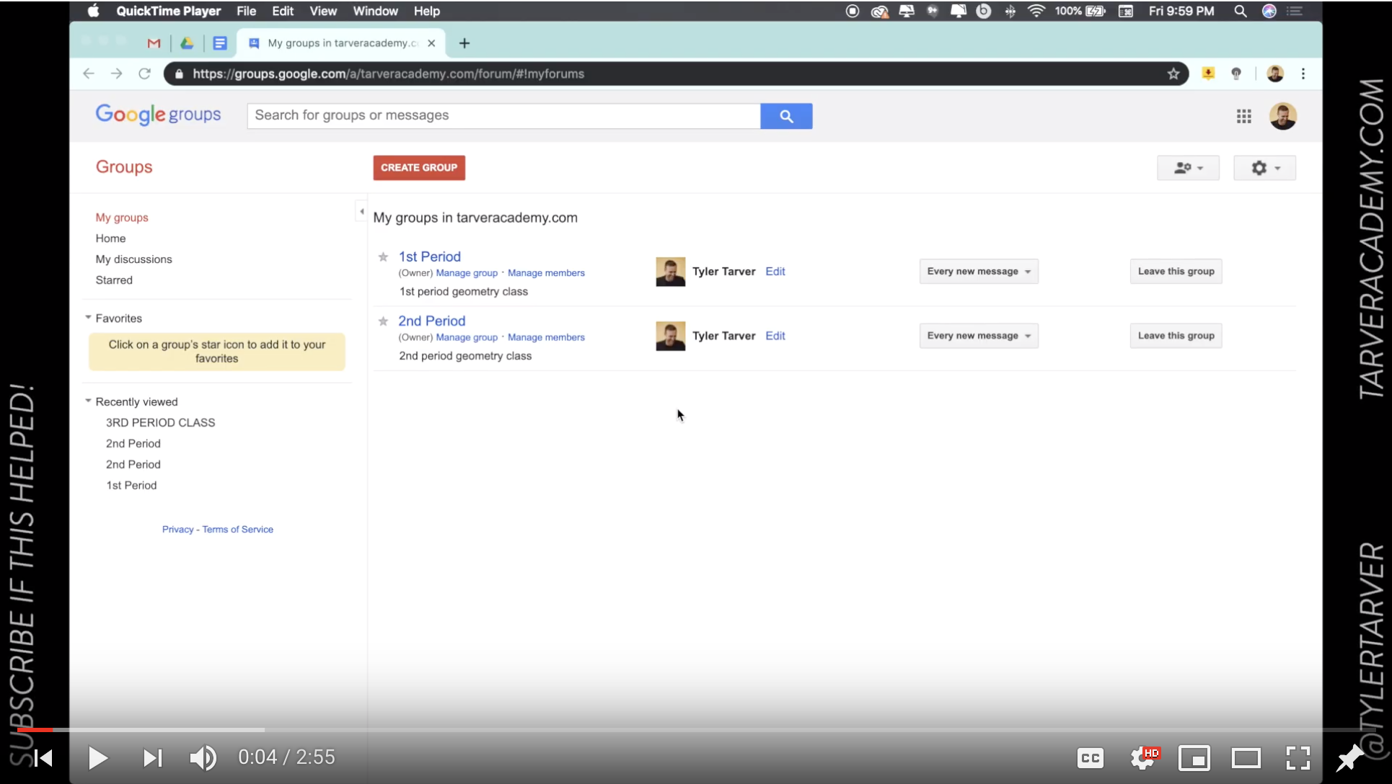Star the 1st Period group
The image size is (1392, 784).
[x=383, y=257]
